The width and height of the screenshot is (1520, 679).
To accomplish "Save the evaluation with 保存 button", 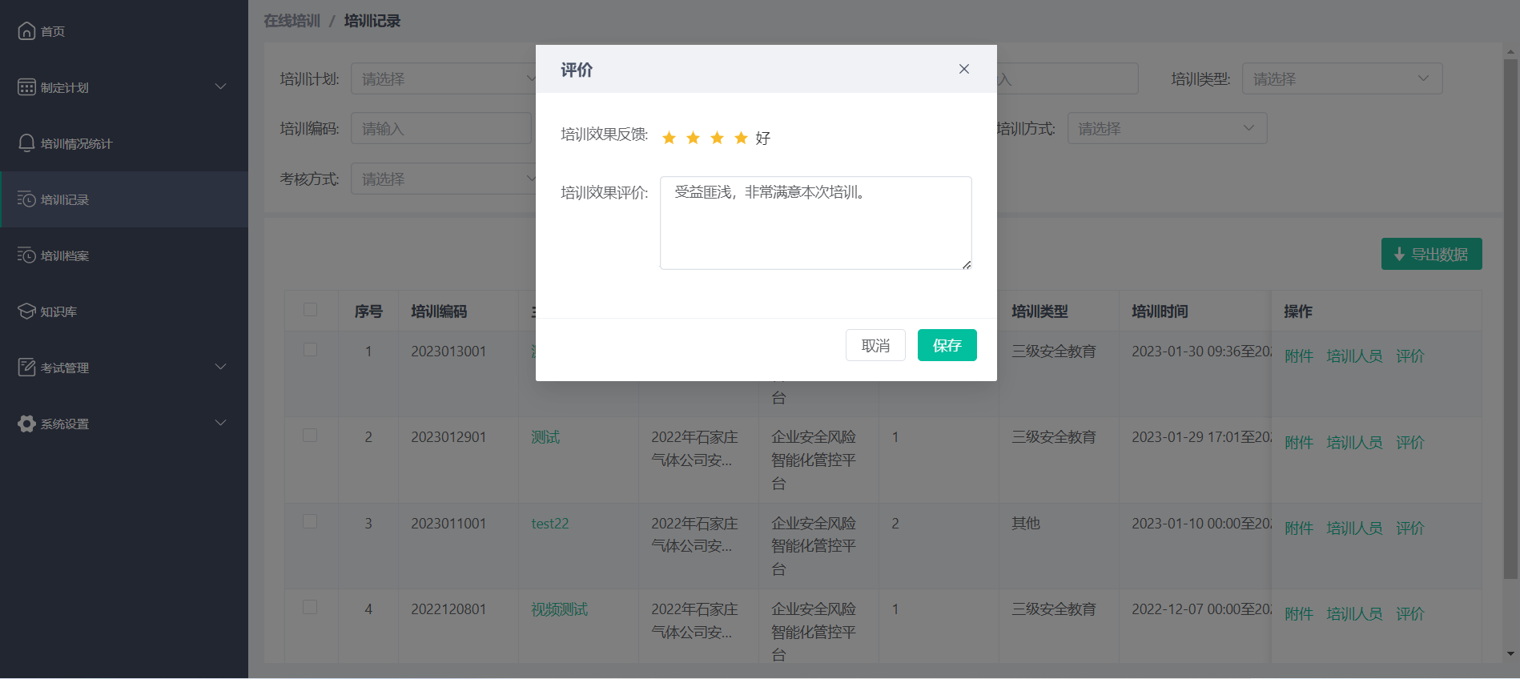I will click(x=947, y=345).
